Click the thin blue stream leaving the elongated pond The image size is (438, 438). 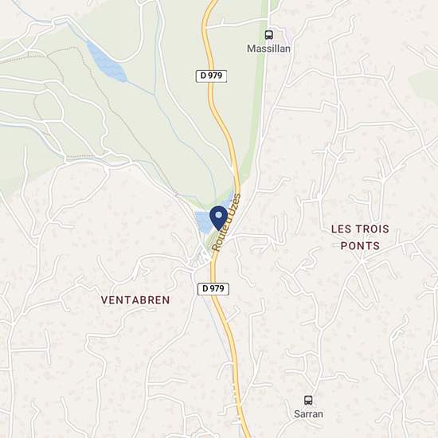[141, 88]
